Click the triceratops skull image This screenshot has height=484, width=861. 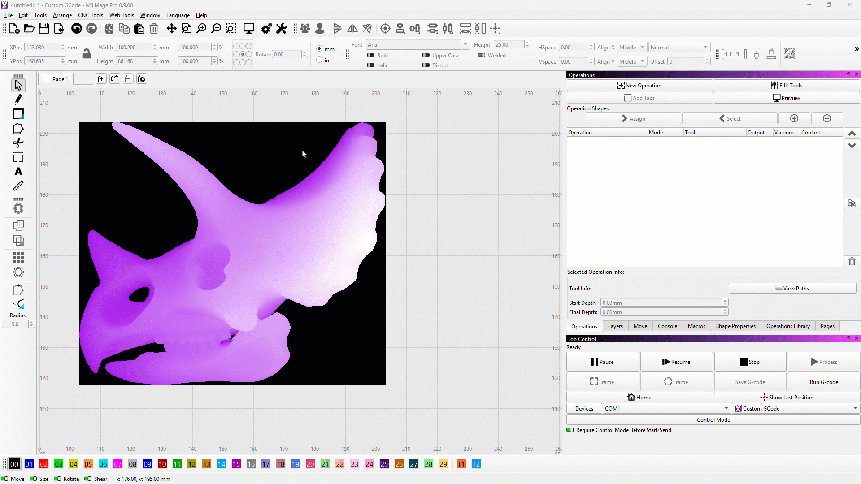point(232,253)
